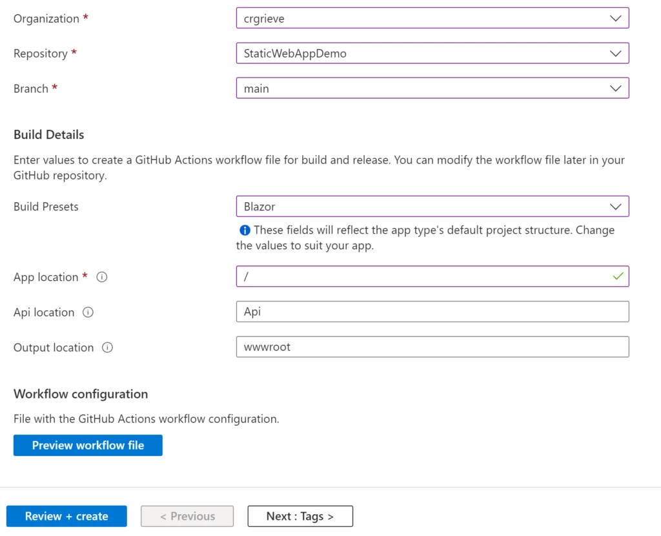Viewport: 661px width, 536px height.
Task: Click the info icon beside App location
Action: [101, 277]
